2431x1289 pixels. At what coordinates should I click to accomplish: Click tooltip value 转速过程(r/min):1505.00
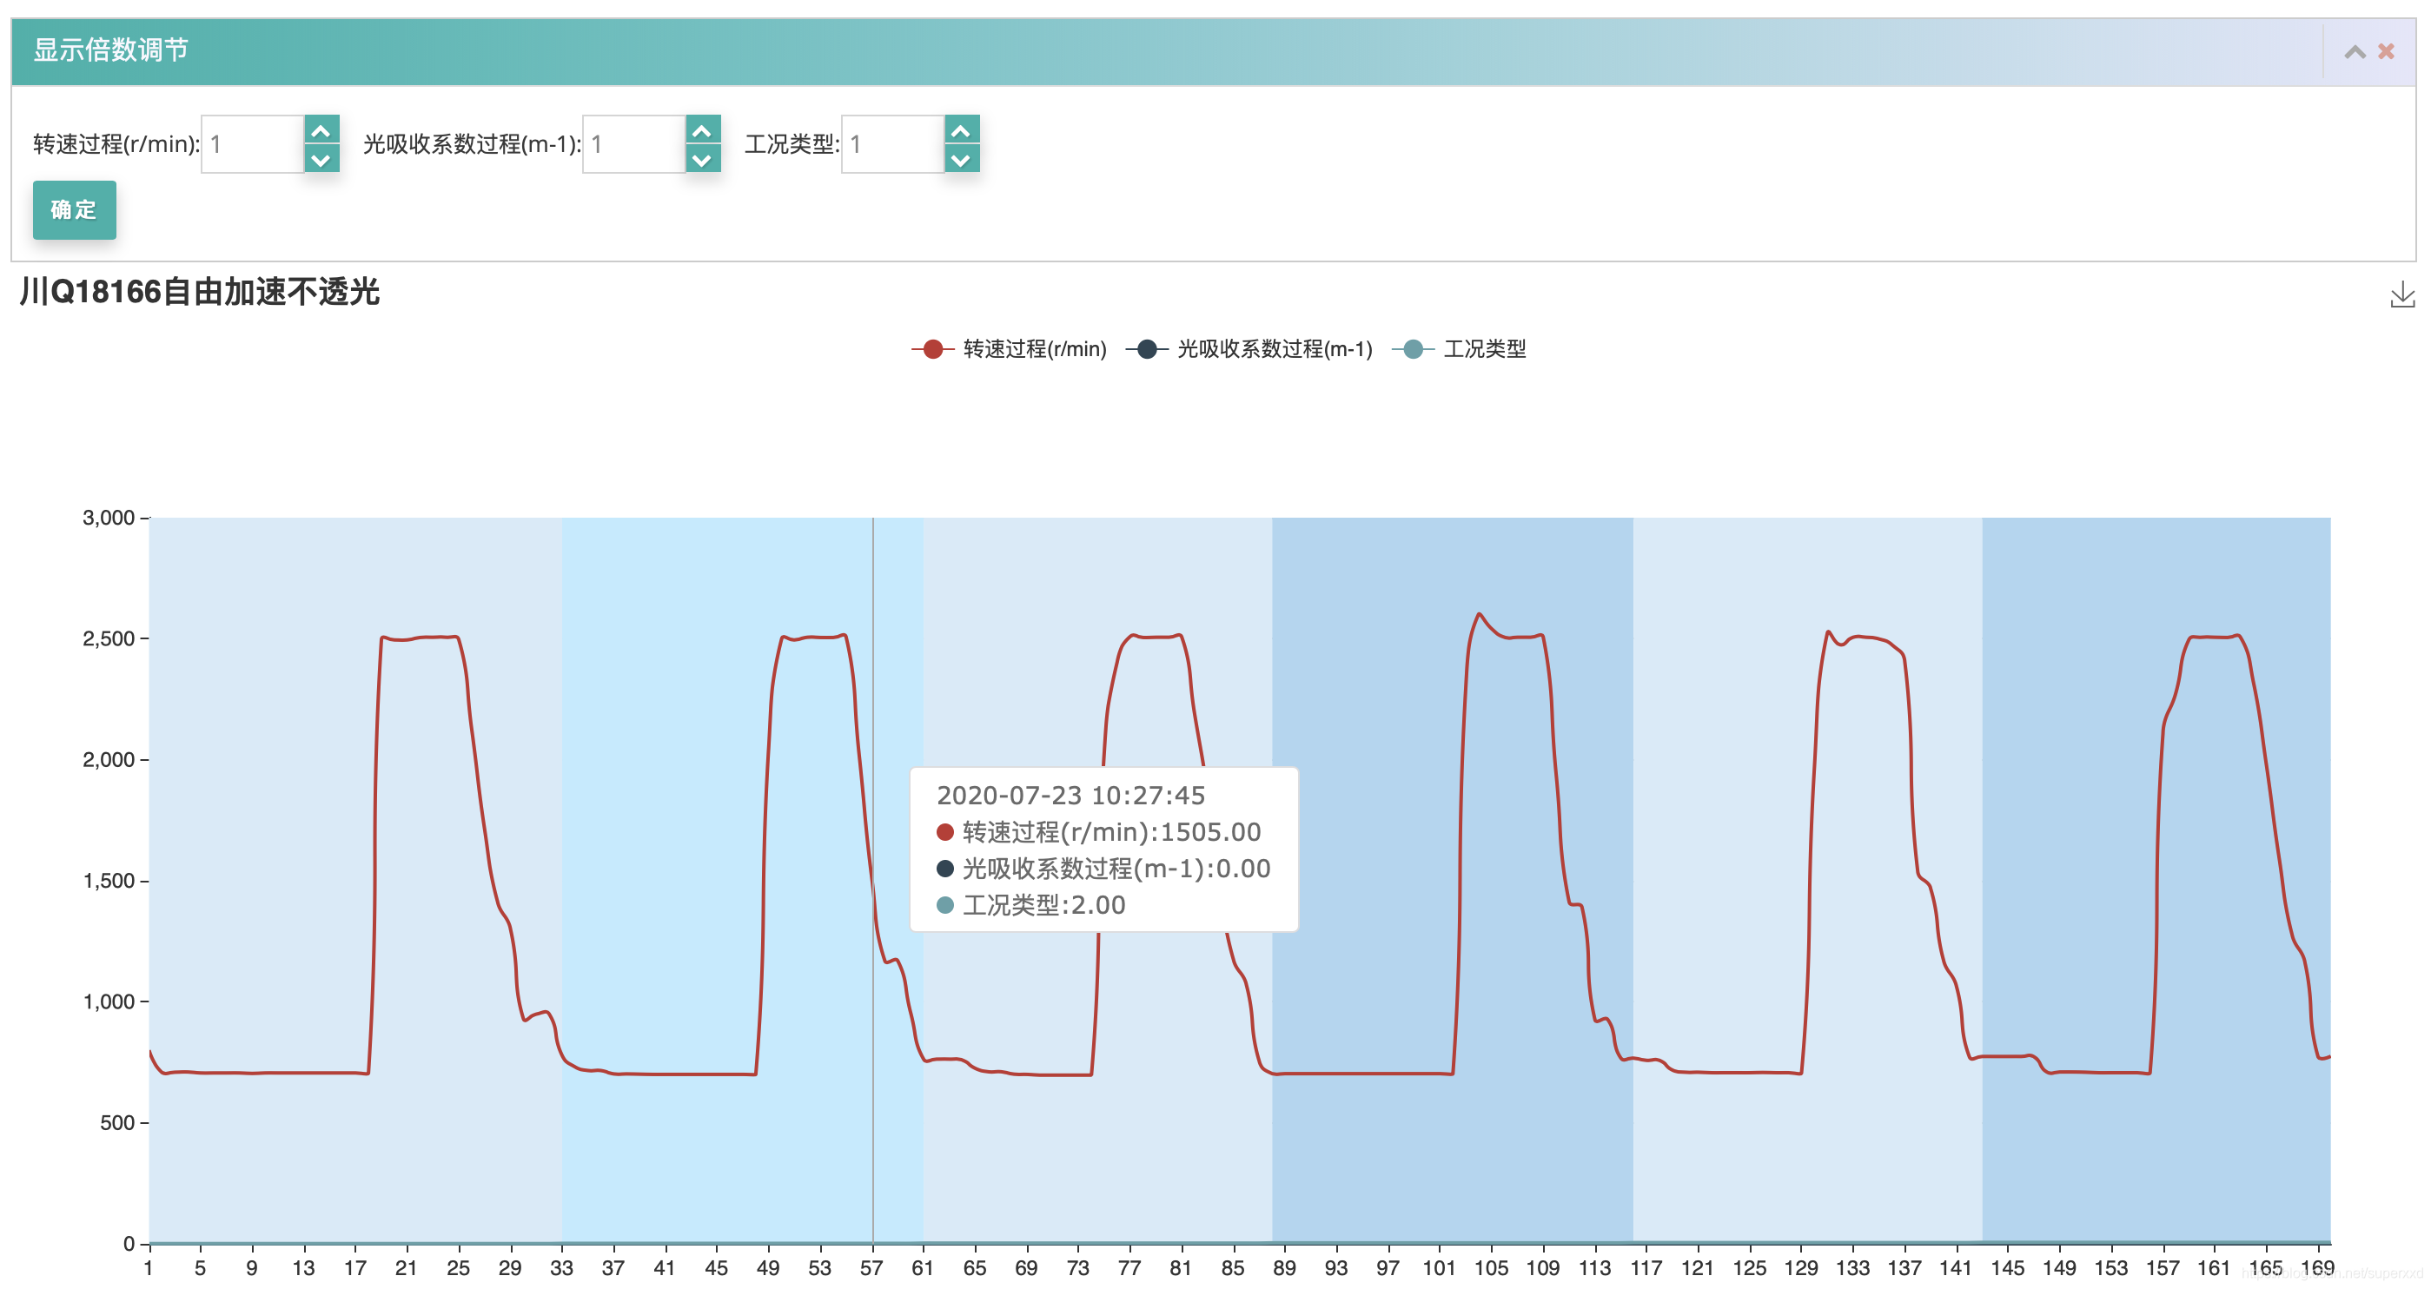click(x=1098, y=832)
